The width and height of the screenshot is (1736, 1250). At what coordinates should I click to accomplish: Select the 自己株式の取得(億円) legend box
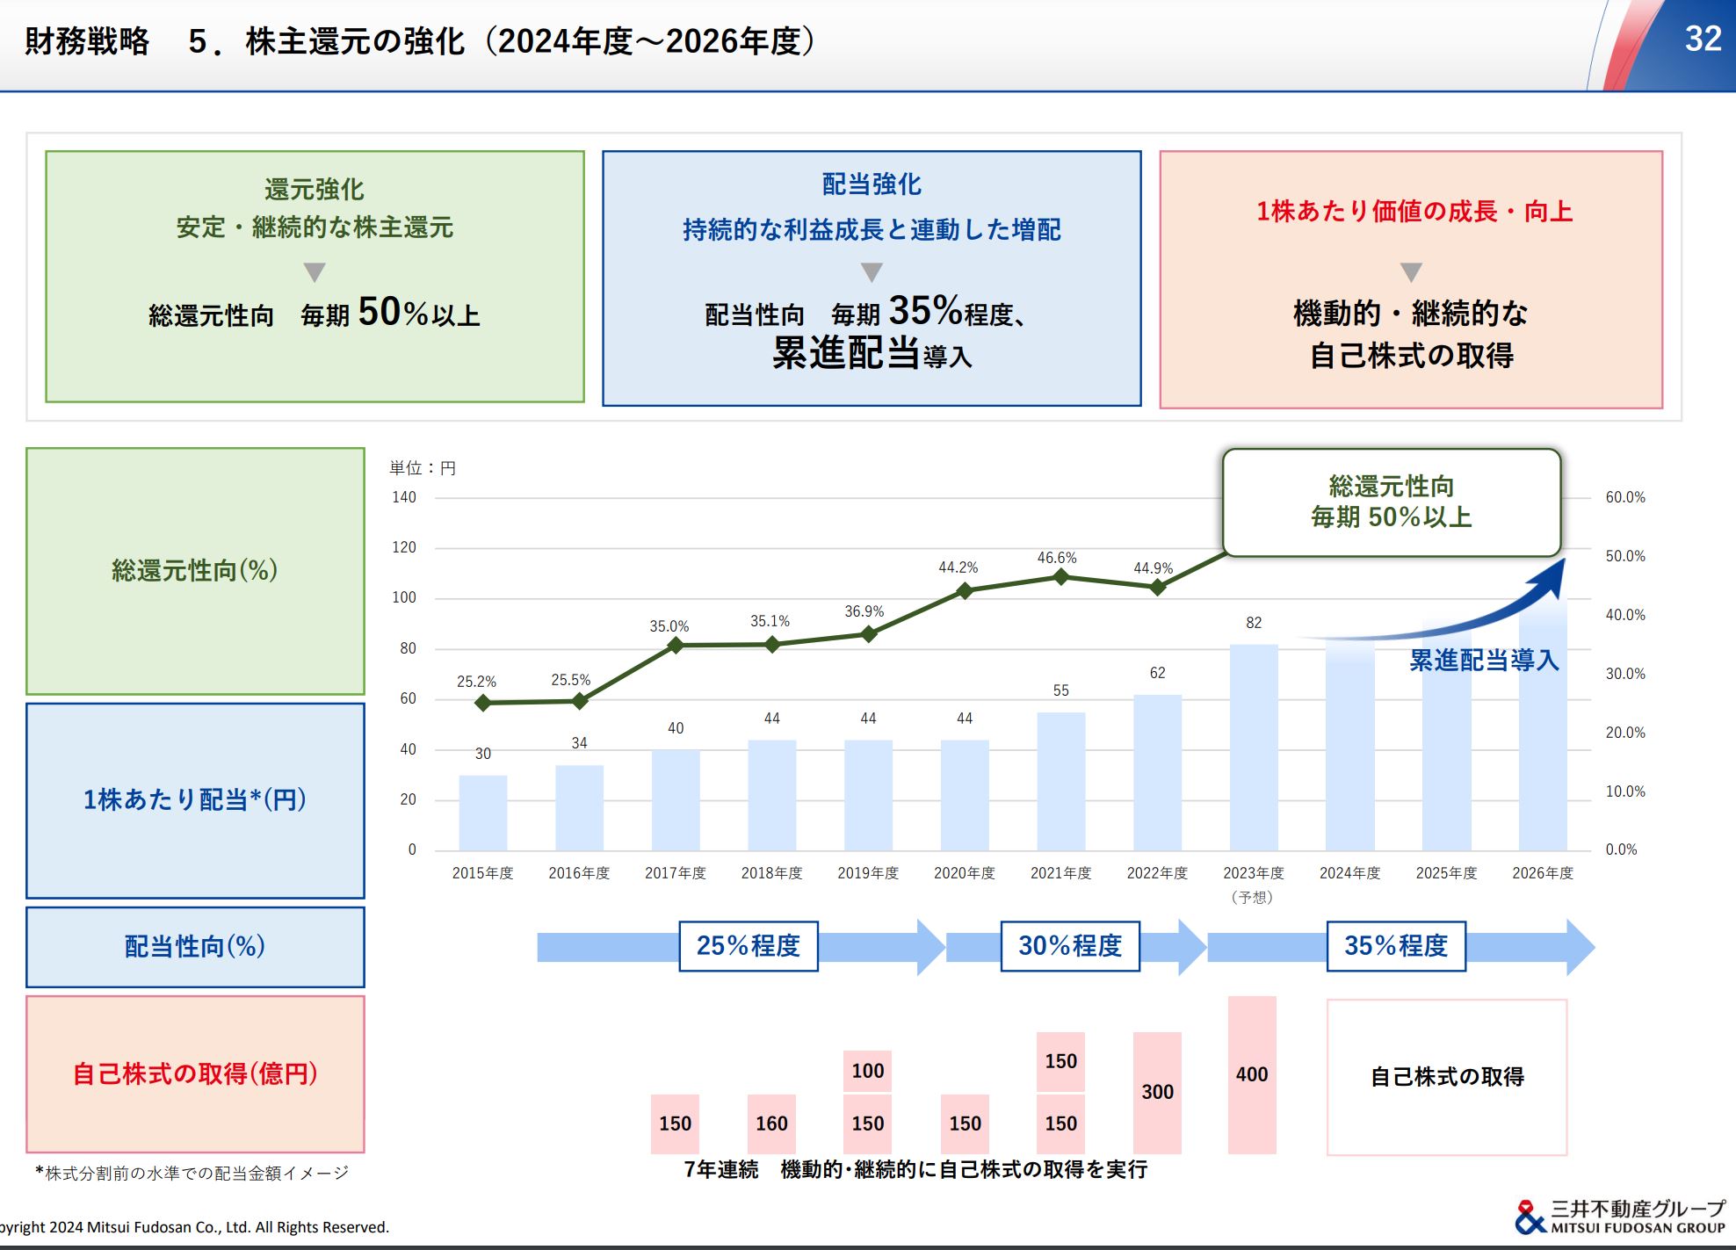pyautogui.click(x=195, y=1073)
